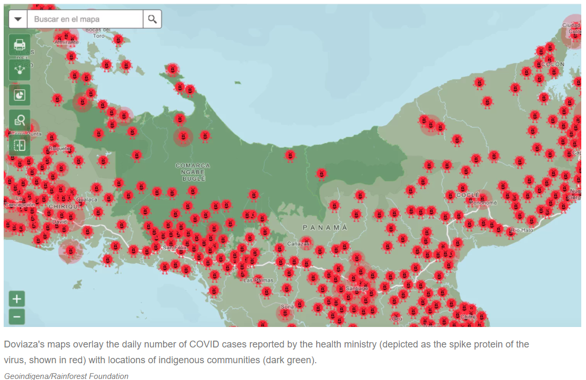586x380 pixels.
Task: Click the Geoindigena/Rainforest Foundation credit text
Action: (66, 376)
